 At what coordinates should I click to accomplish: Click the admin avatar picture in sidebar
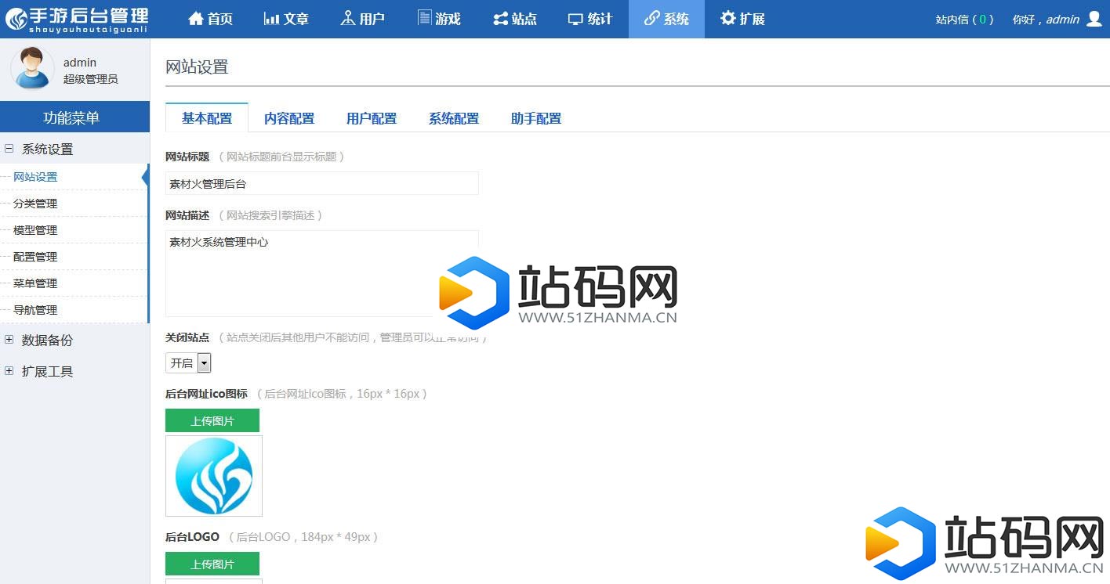[x=32, y=67]
